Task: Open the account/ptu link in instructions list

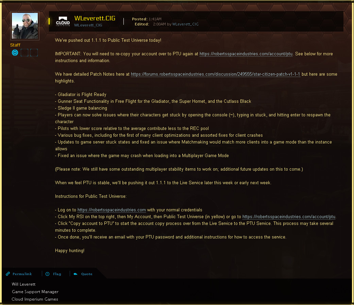Action: [289, 217]
